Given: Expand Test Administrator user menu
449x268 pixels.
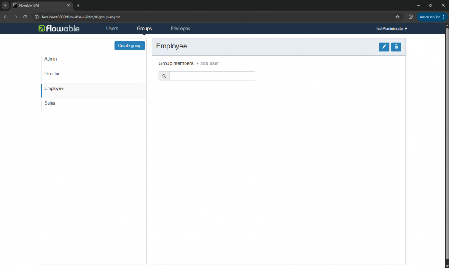Looking at the screenshot, I should [392, 28].
